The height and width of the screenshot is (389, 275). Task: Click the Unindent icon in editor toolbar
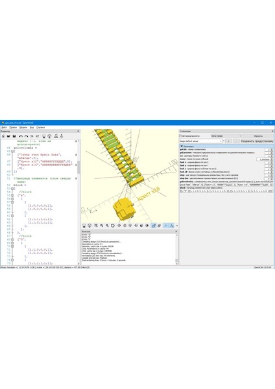[32, 136]
